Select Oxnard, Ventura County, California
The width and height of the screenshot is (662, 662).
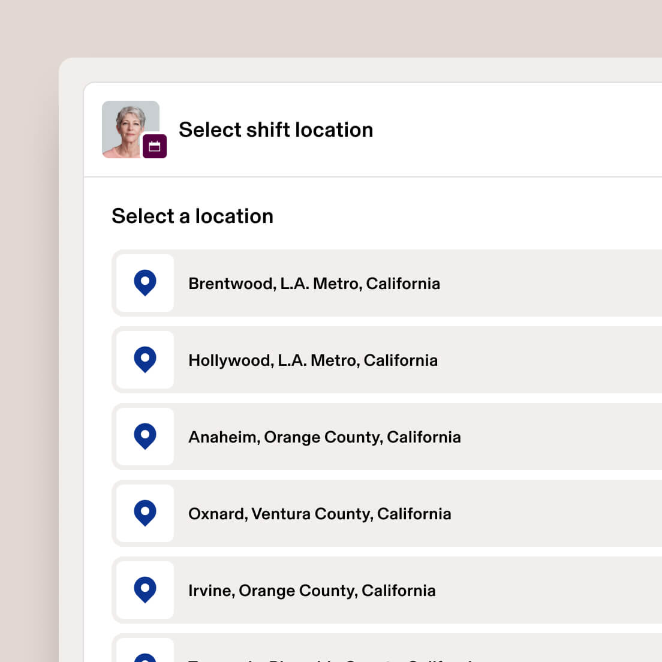pyautogui.click(x=320, y=513)
